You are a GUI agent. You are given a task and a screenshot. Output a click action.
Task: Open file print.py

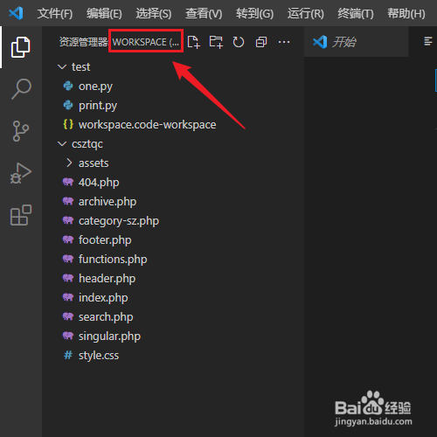98,106
